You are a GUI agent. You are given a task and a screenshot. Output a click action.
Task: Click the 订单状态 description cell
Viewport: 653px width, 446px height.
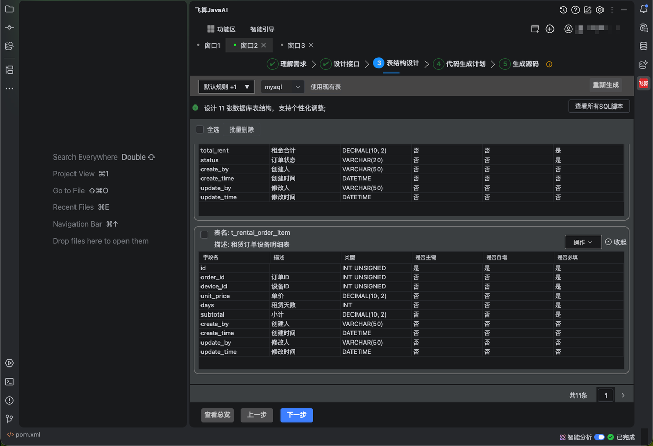[x=305, y=160]
